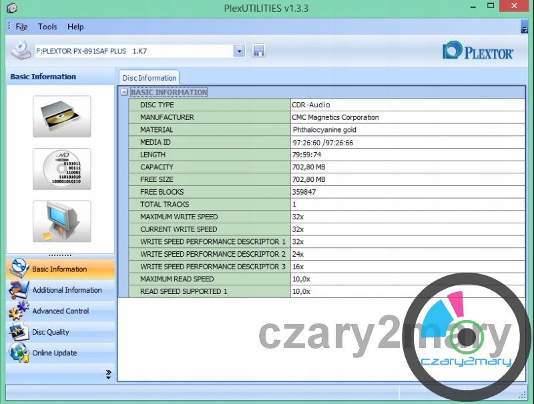Collapse the BASIC INFORMATION section
The height and width of the screenshot is (404, 534).
pos(124,93)
